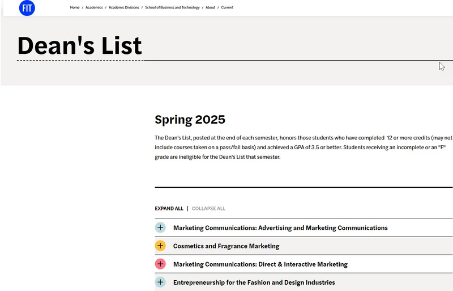Open Home breadcrumb link
The width and height of the screenshot is (453, 291).
(75, 7)
